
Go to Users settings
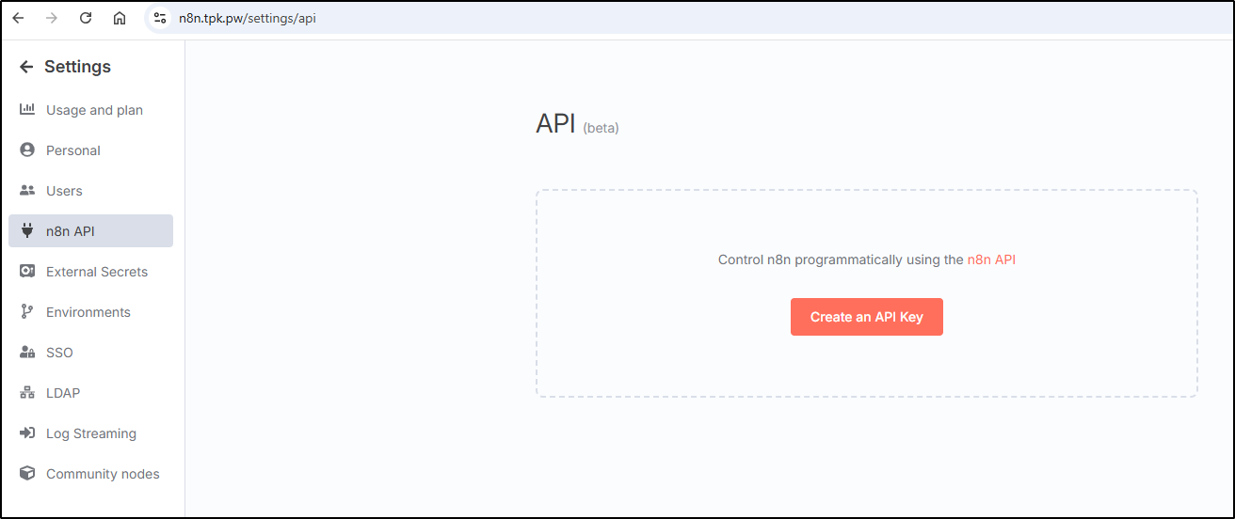pos(90,191)
